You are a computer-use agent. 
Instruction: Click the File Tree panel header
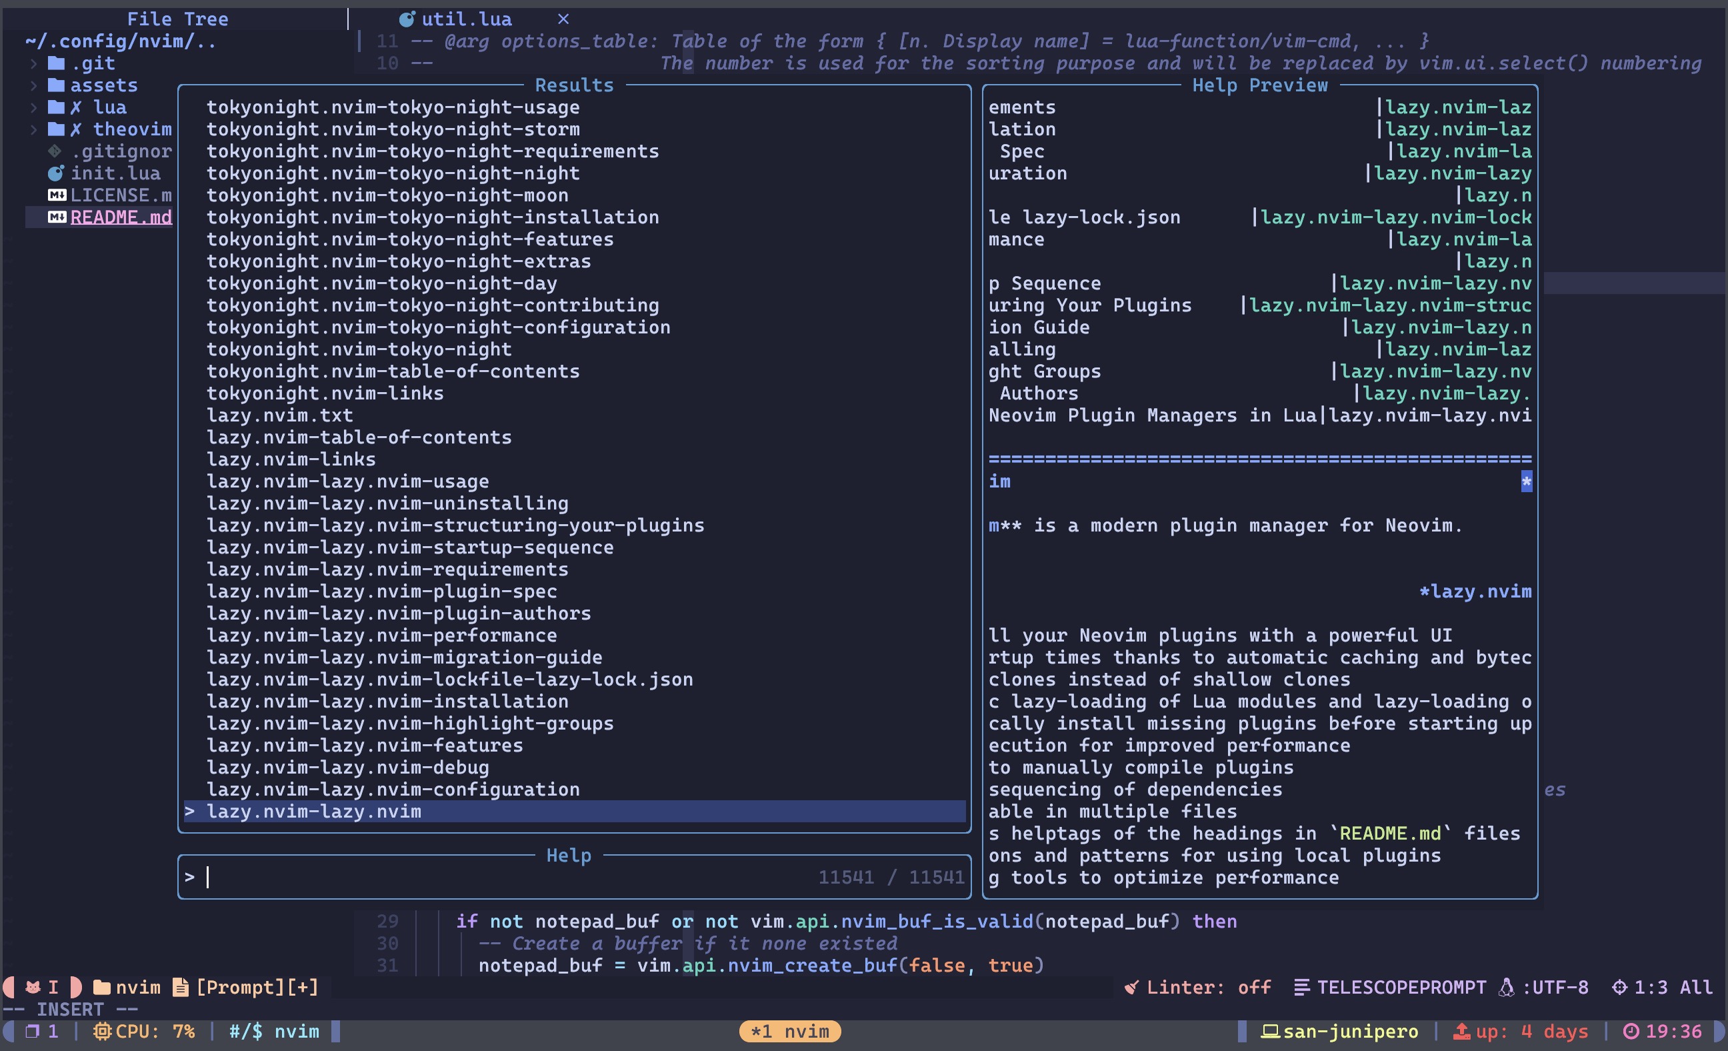[x=177, y=19]
